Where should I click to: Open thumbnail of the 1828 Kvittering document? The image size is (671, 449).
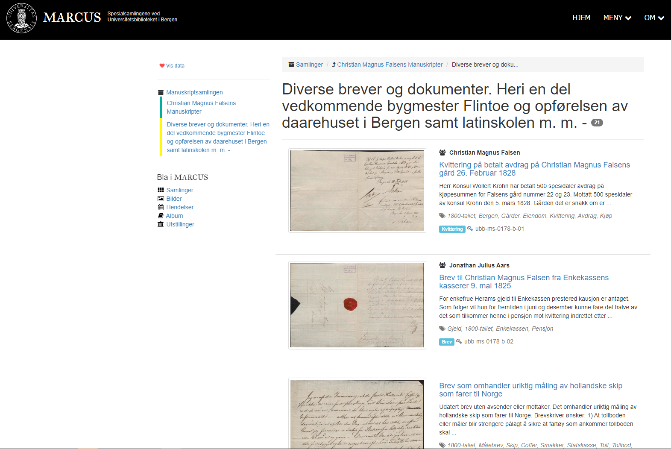coord(357,191)
